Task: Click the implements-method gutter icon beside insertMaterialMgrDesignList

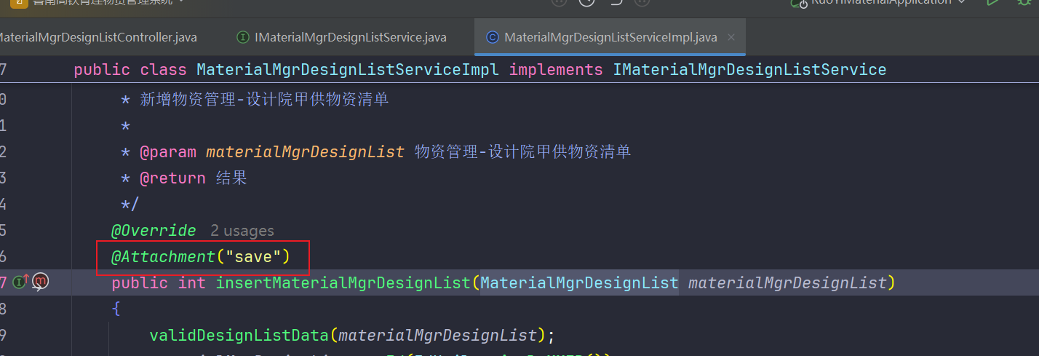Action: (22, 281)
